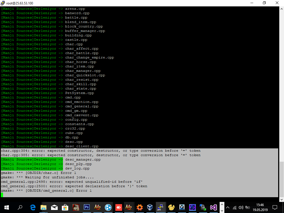
Task: Open Microsoft Store from taskbar
Action: [x=65, y=207]
